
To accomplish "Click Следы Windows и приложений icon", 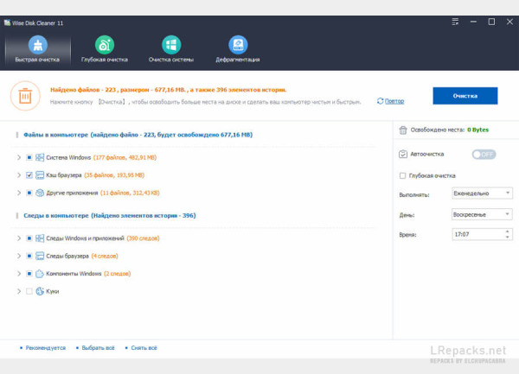I will (40, 238).
